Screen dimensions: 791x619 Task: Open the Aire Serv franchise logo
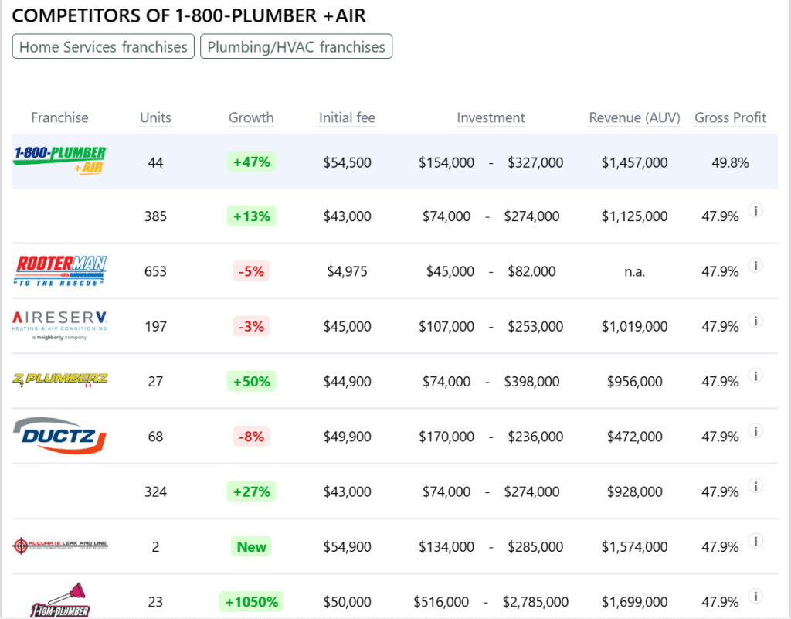click(x=60, y=325)
